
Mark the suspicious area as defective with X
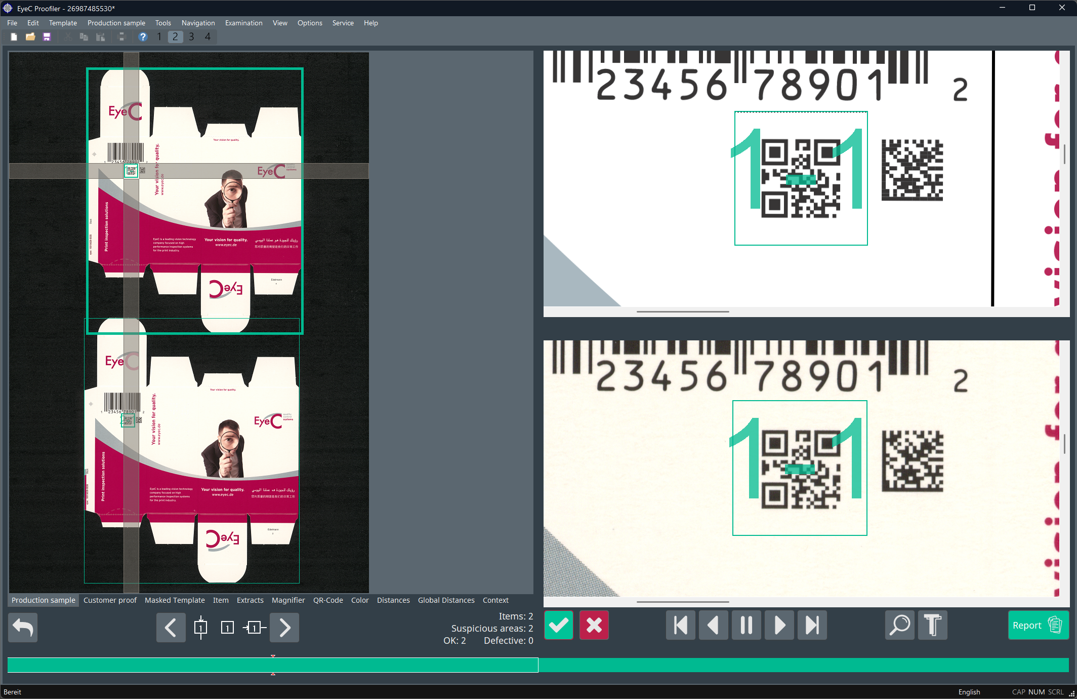tap(594, 625)
